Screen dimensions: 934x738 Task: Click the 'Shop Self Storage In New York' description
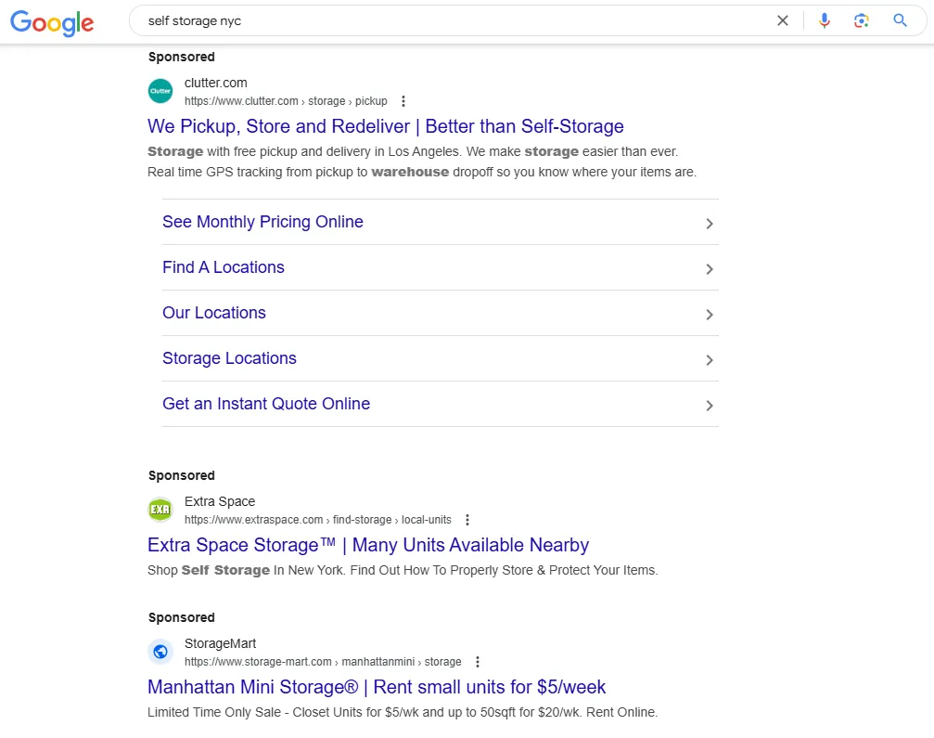click(x=403, y=571)
